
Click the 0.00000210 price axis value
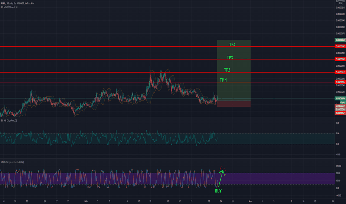click(340, 7)
